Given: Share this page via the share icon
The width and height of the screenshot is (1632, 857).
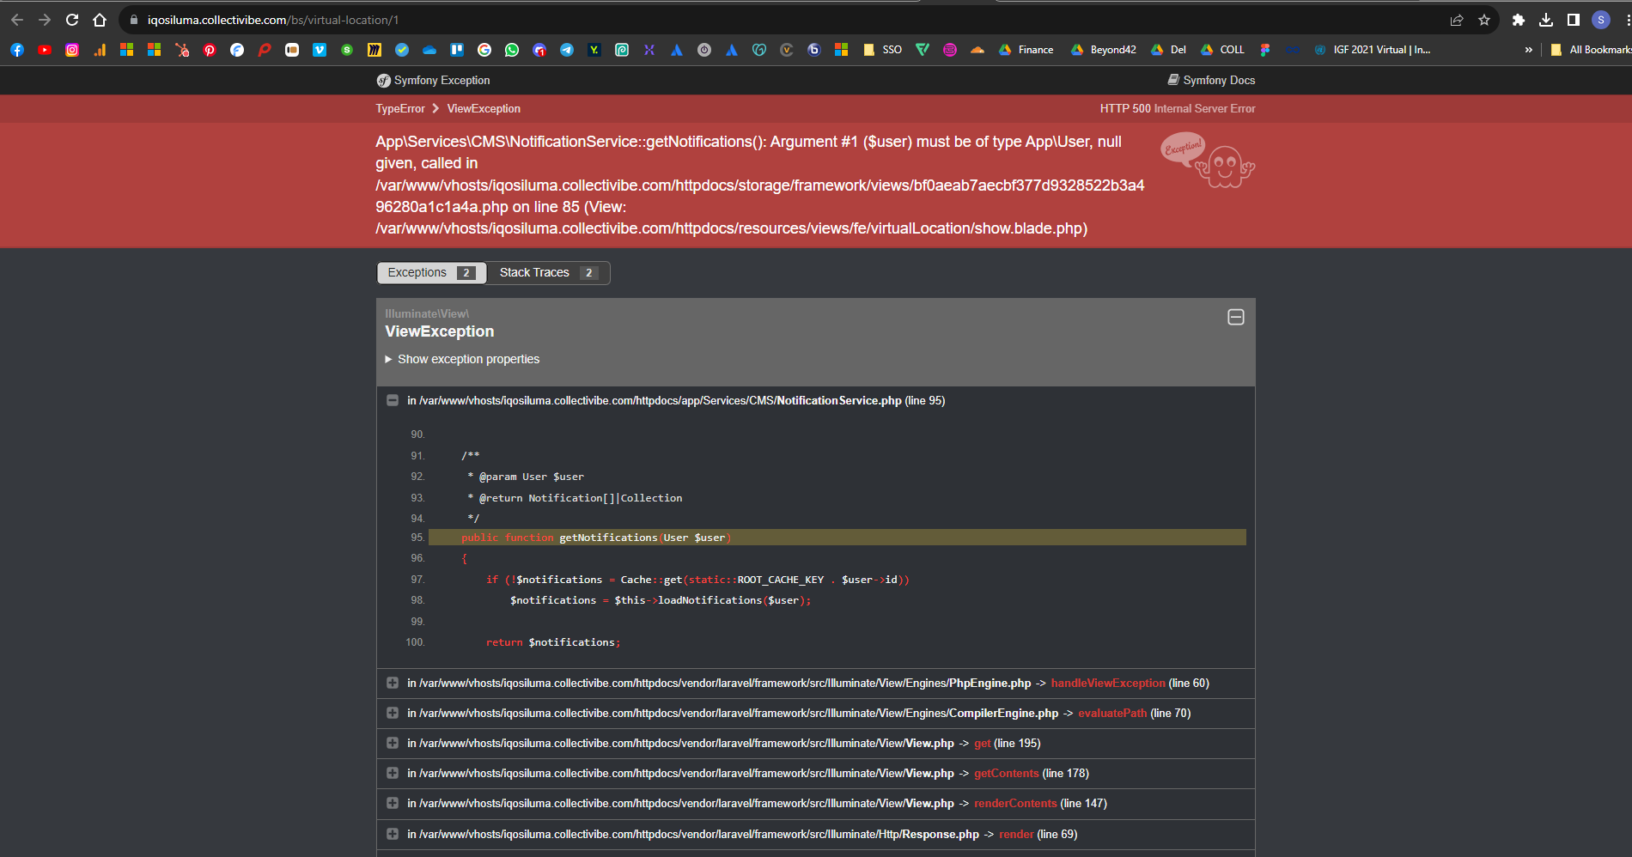Looking at the screenshot, I should [x=1457, y=20].
